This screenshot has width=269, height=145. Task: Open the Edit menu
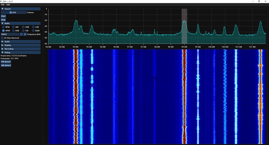[8, 5]
